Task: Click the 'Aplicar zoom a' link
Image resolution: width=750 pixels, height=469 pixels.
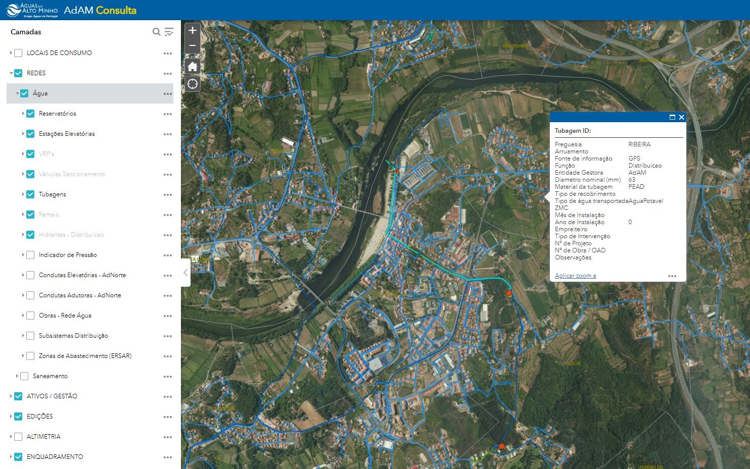Action: point(575,276)
